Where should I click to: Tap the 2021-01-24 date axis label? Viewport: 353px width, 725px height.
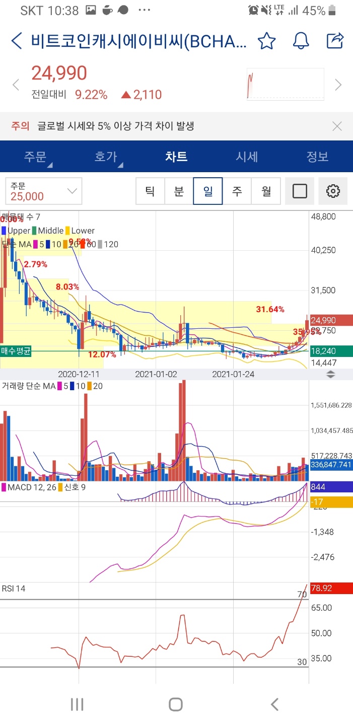(233, 374)
